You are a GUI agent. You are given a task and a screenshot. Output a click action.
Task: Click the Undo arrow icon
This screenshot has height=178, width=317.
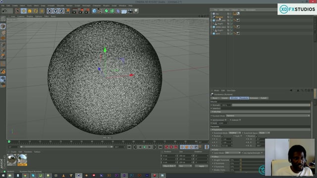[4, 11]
